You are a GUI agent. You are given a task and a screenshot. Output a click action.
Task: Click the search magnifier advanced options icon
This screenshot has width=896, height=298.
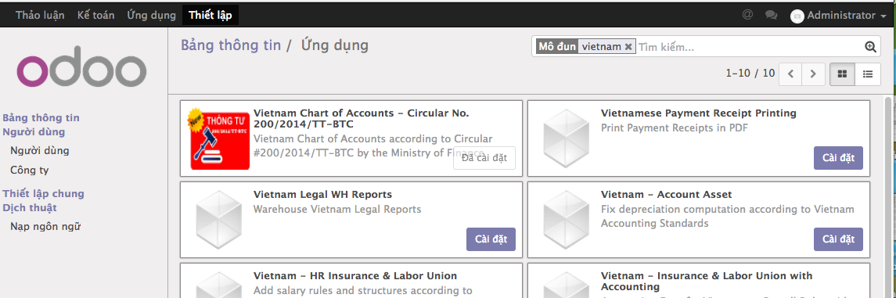pyautogui.click(x=870, y=47)
